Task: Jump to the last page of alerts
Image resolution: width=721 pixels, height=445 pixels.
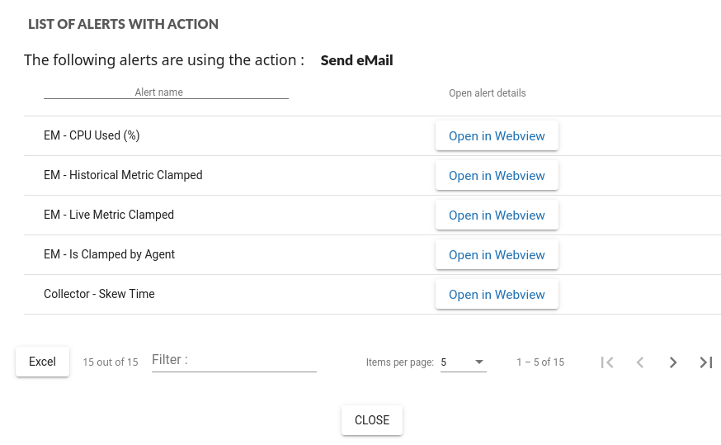Action: tap(706, 362)
